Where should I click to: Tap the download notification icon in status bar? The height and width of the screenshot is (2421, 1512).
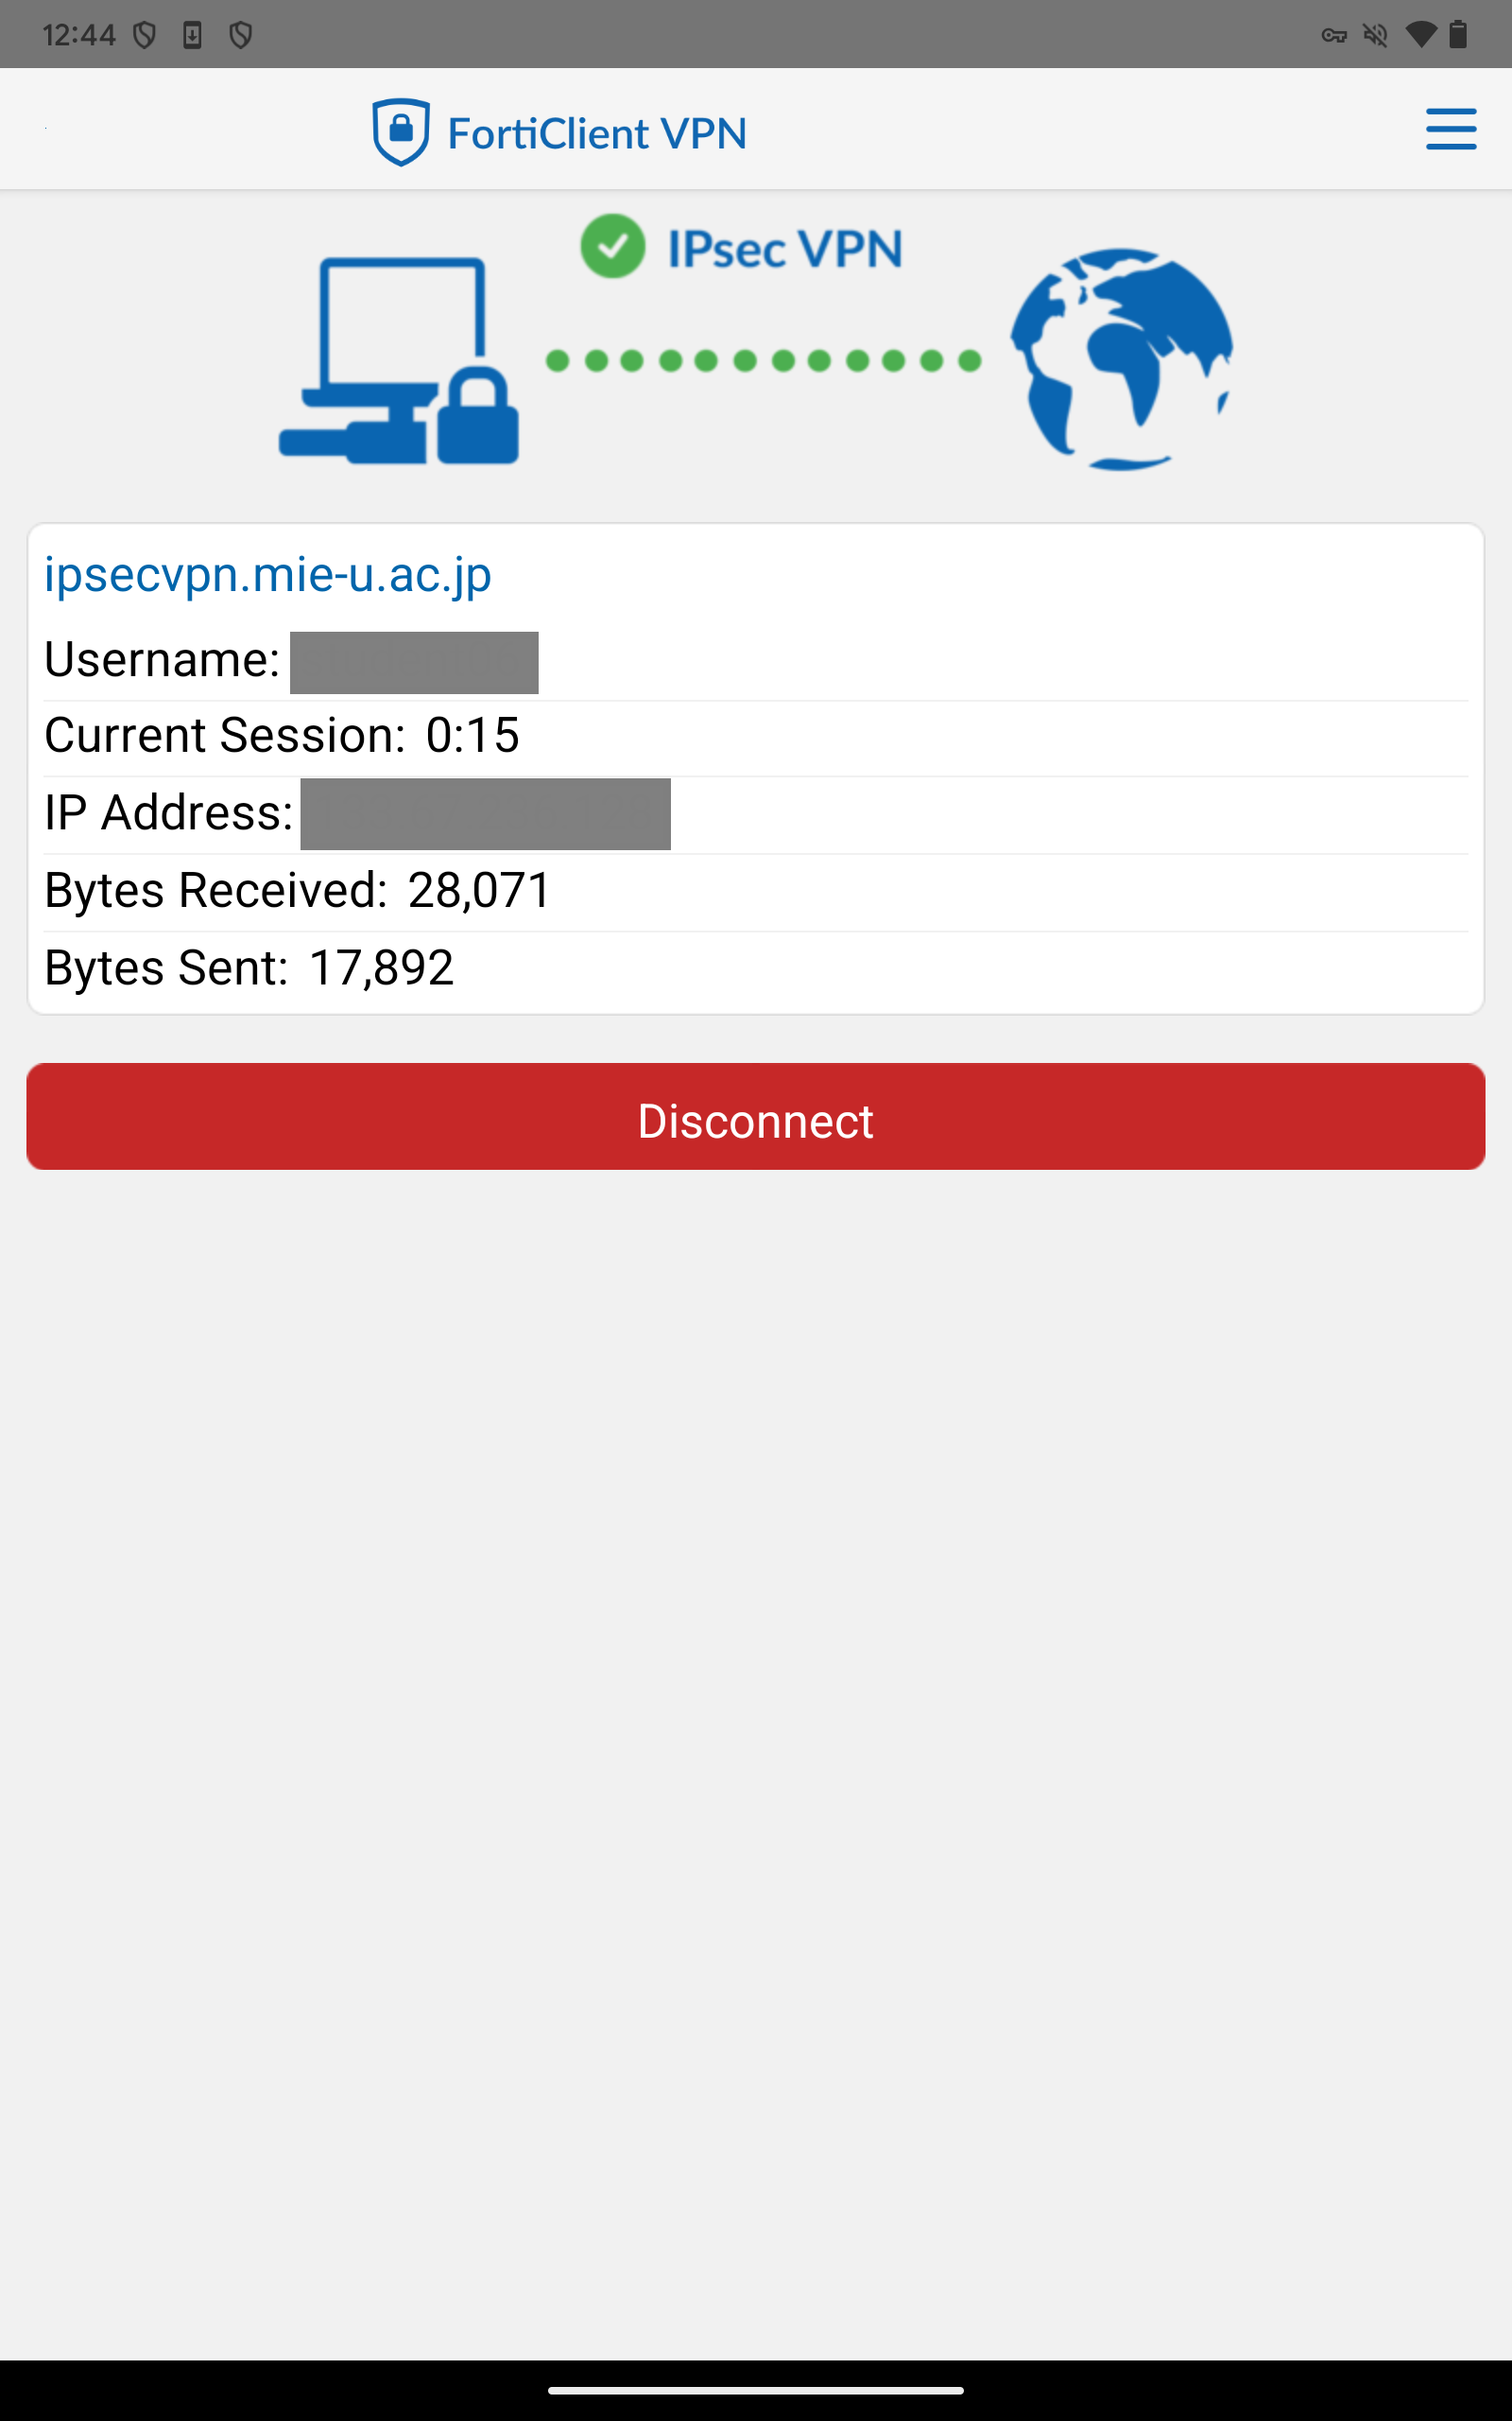click(x=192, y=36)
